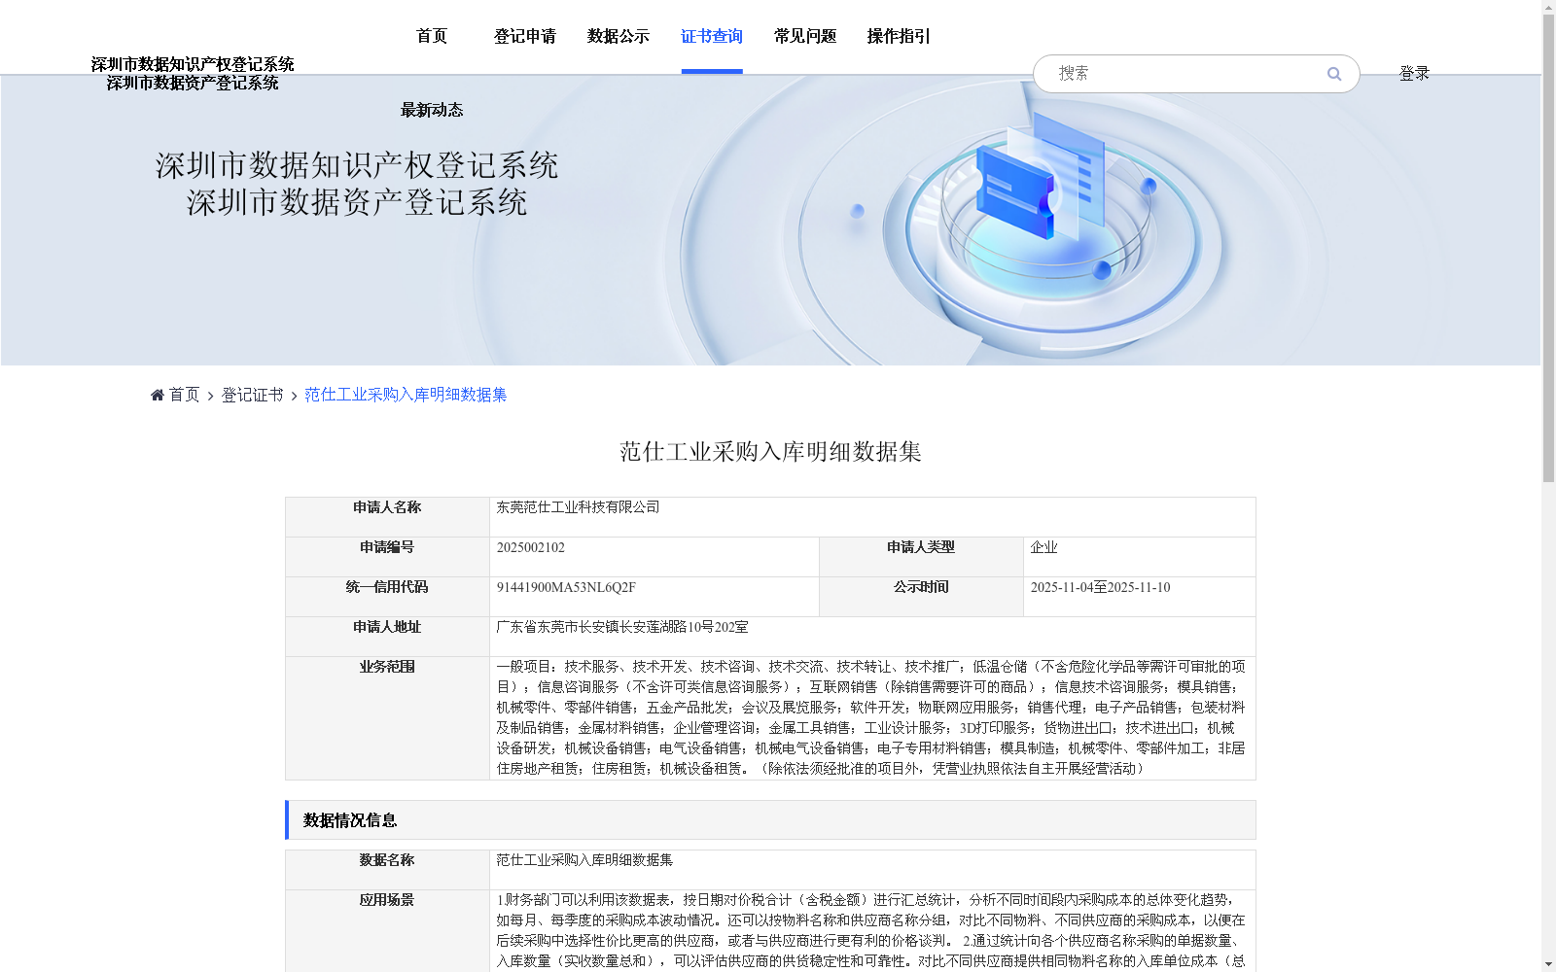Screen dimensions: 1556x972
Task: Click the 申请人类型 label cell
Action: click(x=921, y=557)
